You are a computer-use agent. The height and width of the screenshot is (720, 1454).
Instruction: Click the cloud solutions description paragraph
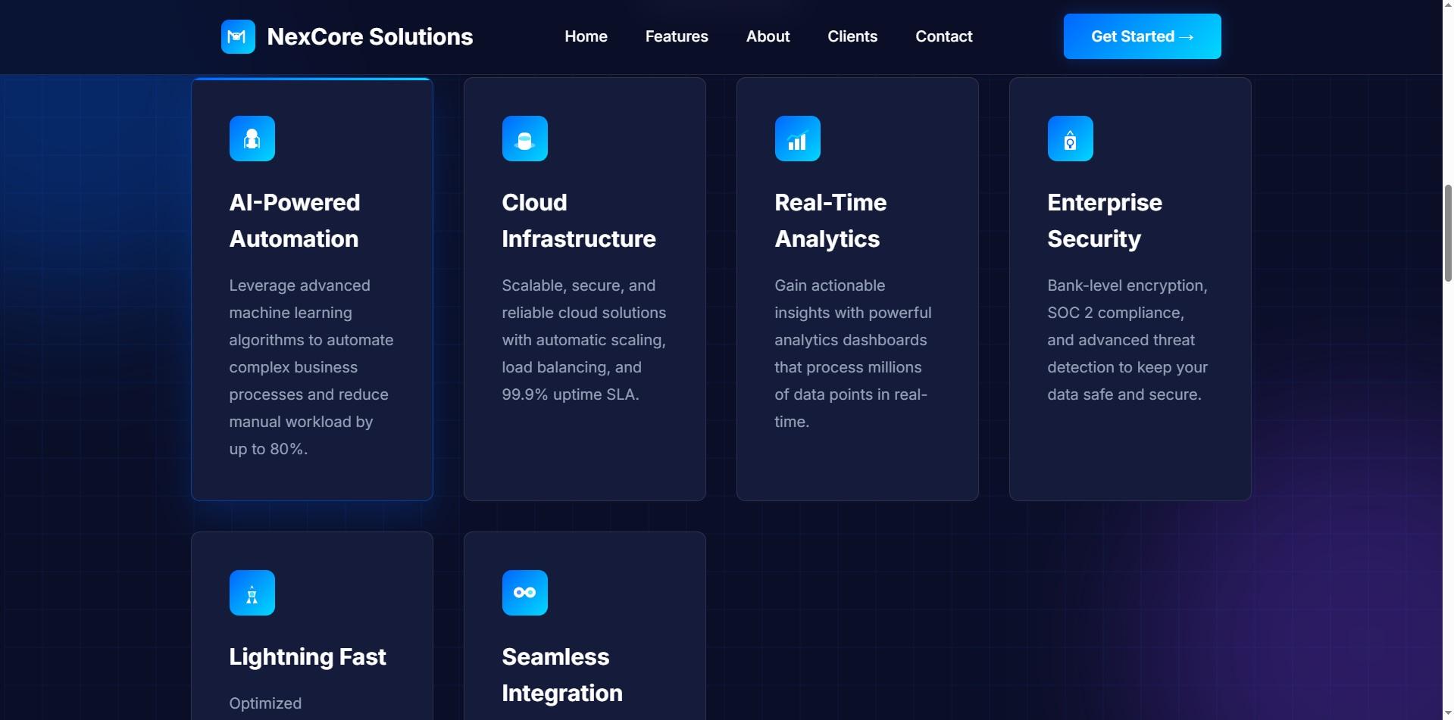(584, 340)
